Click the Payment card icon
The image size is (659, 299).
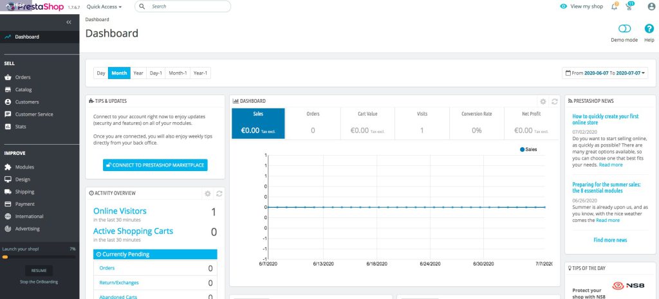click(8, 204)
